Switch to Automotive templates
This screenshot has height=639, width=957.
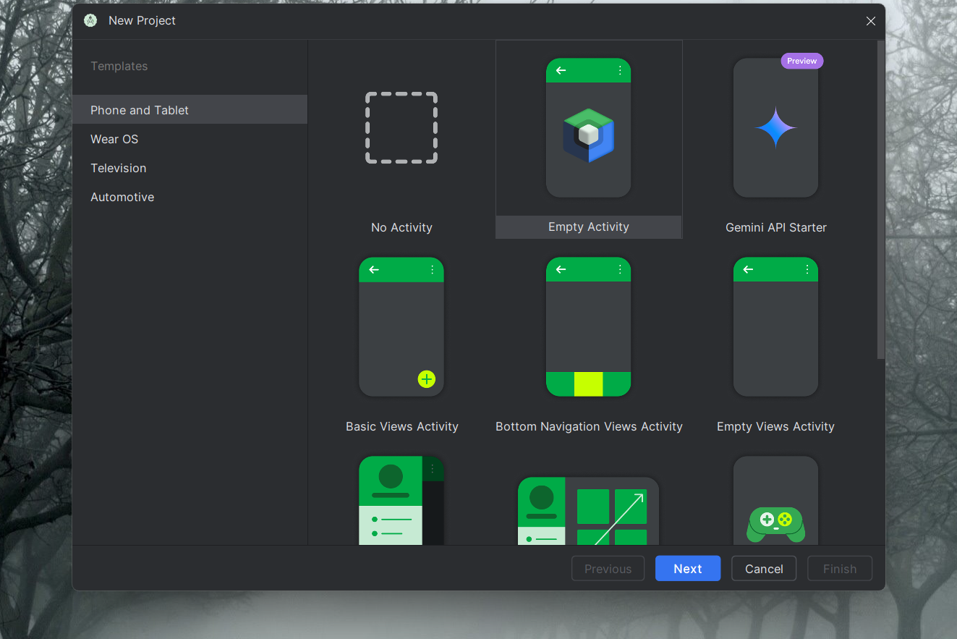tap(190, 197)
